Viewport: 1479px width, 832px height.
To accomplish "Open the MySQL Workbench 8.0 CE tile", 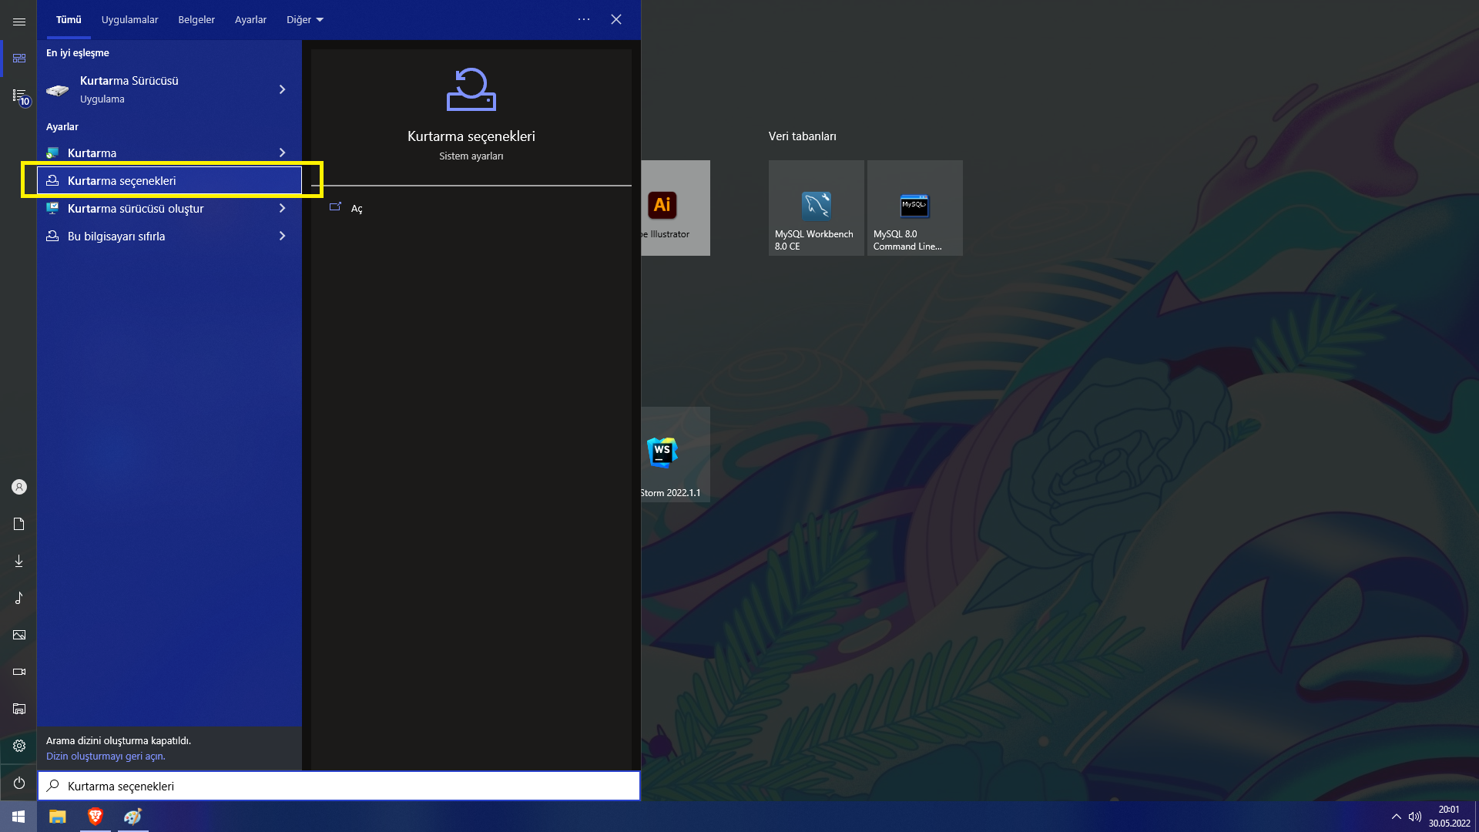I will click(816, 208).
